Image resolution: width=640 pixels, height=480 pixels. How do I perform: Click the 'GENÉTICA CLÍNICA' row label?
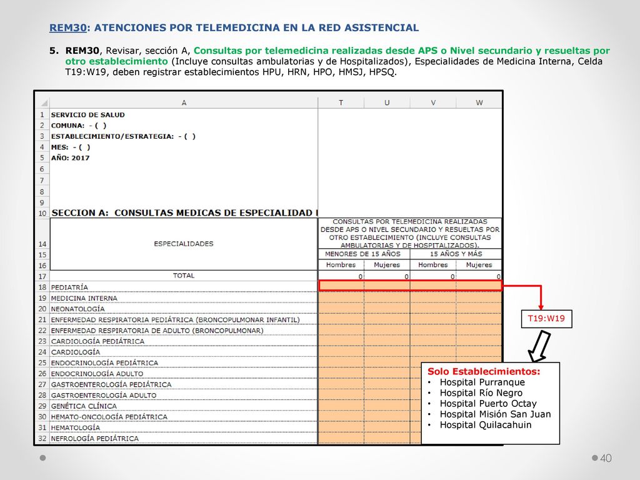84,406
